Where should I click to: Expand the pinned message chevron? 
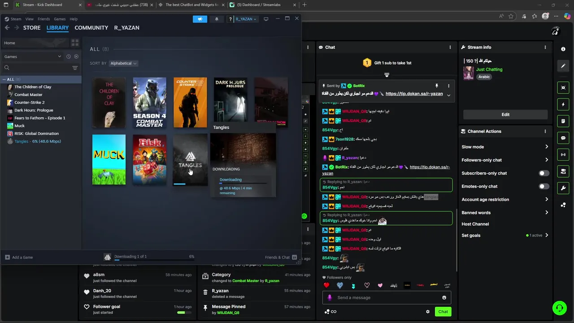point(448,95)
